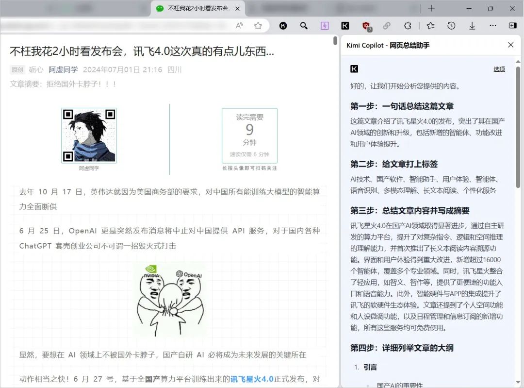Close the Kimi Copilot side panel
Image resolution: width=524 pixels, height=388 pixels.
point(510,45)
